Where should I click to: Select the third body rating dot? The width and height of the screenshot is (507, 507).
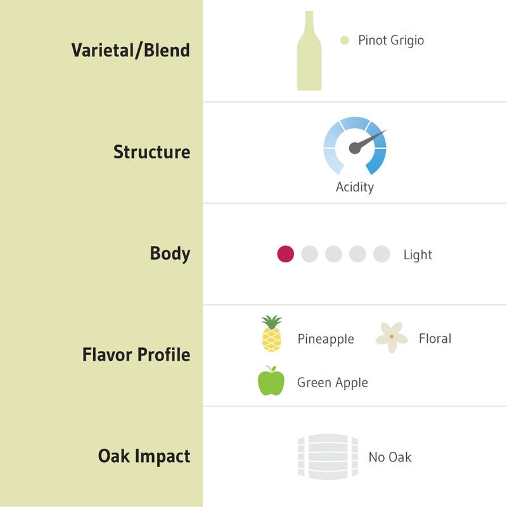(333, 254)
